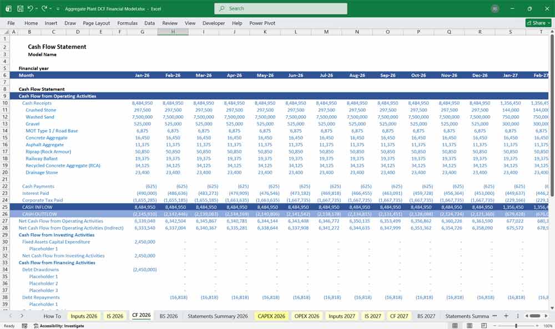Image resolution: width=555 pixels, height=329 pixels.
Task: Open the Data ribbon tab
Action: pos(149,23)
